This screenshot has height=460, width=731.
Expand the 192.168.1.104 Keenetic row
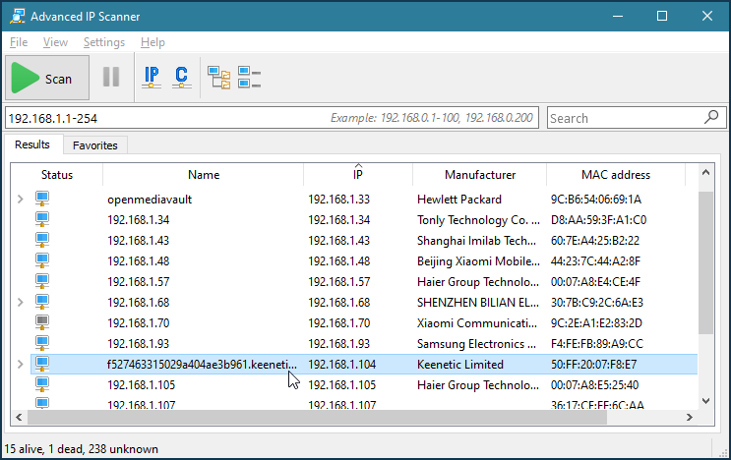click(x=20, y=364)
